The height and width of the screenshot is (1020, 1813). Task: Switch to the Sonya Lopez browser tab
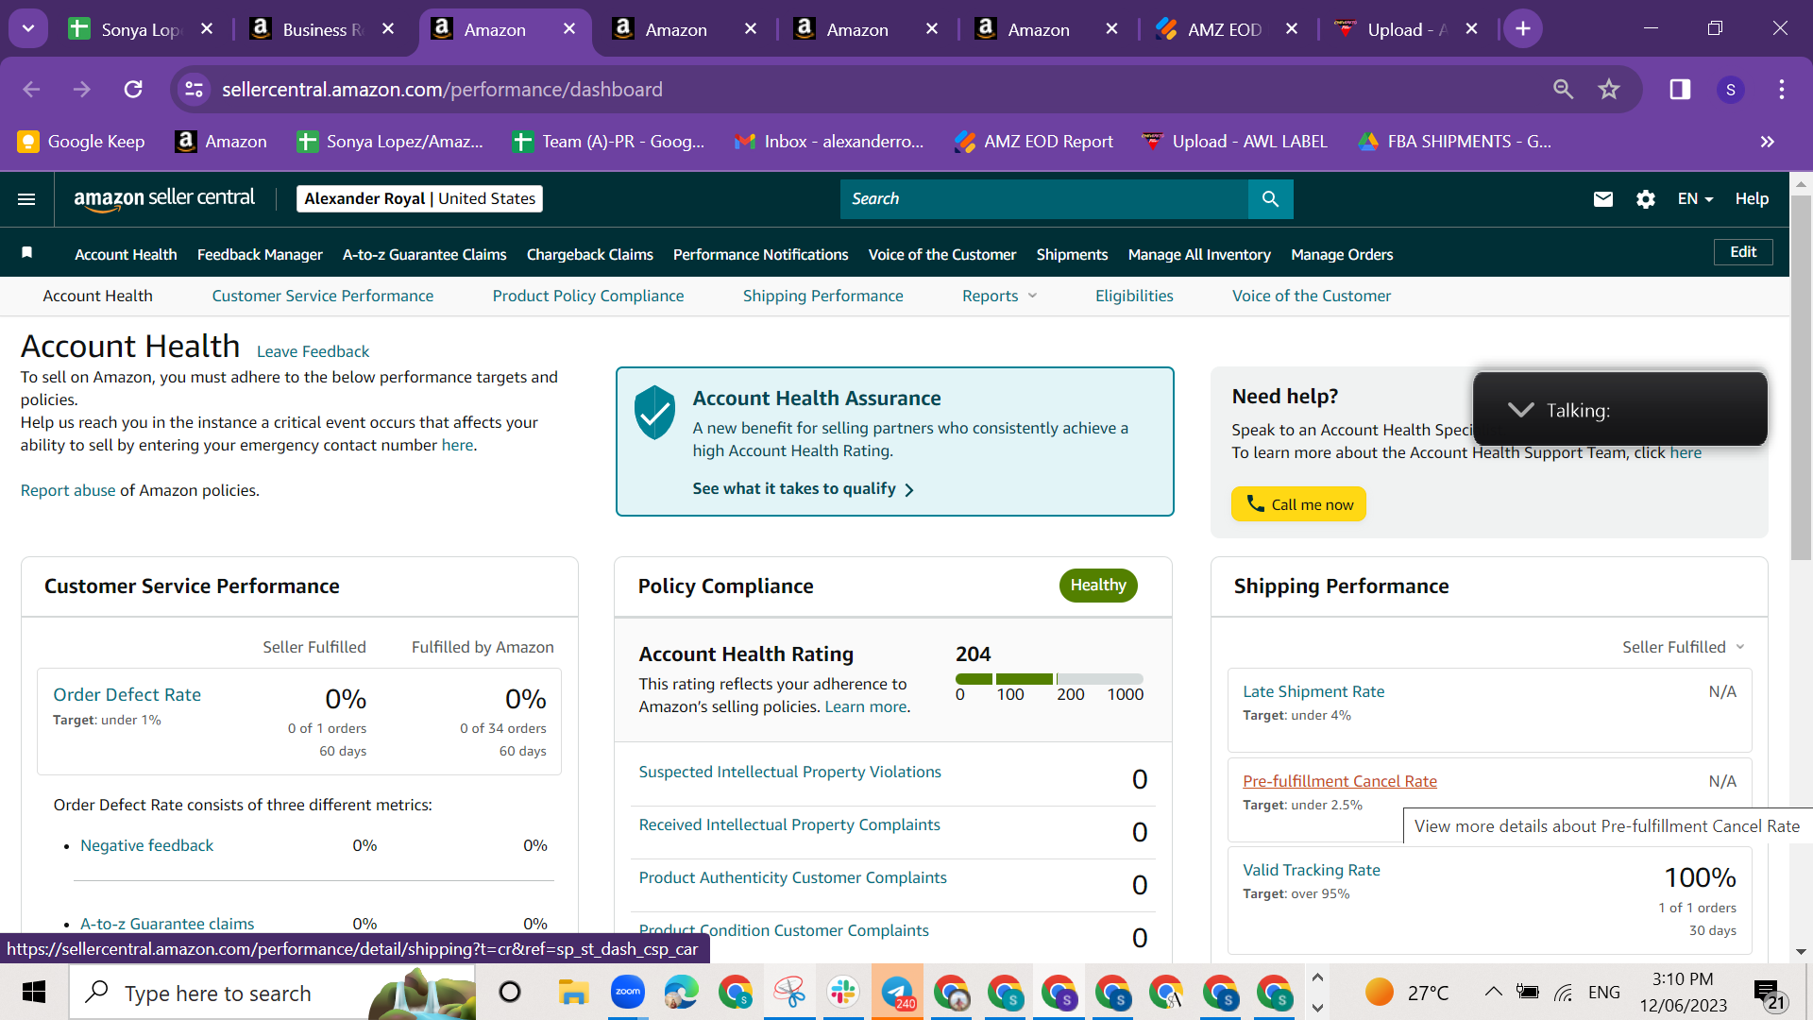pyautogui.click(x=143, y=29)
